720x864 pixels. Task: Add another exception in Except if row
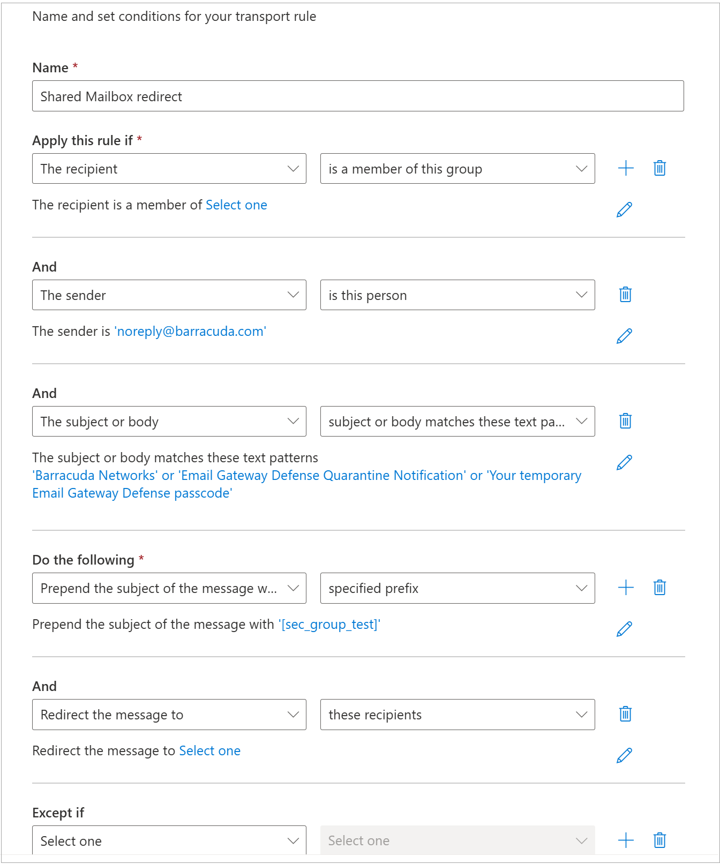[x=625, y=840]
